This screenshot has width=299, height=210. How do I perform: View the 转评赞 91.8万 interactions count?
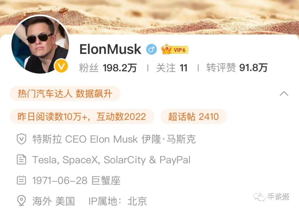237,68
